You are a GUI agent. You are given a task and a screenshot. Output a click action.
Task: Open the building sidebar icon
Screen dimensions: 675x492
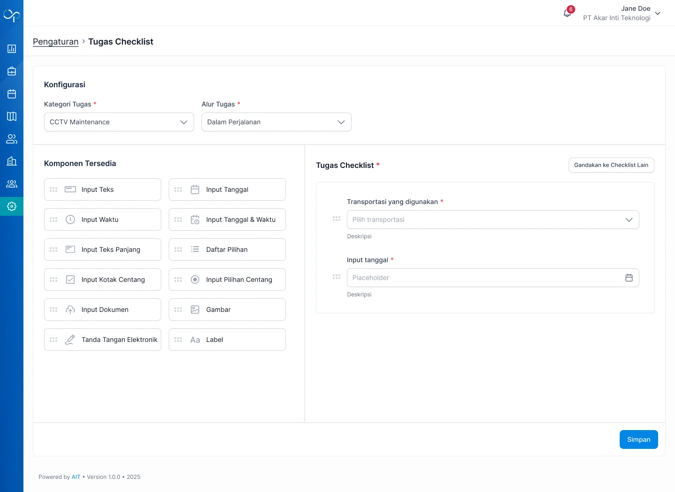12,161
